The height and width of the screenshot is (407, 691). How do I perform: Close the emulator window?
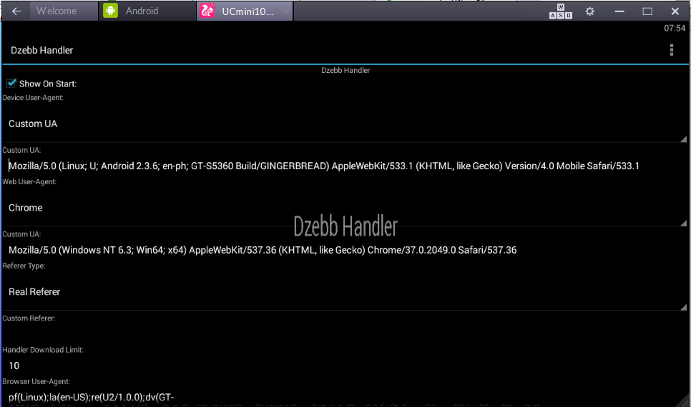click(x=675, y=11)
